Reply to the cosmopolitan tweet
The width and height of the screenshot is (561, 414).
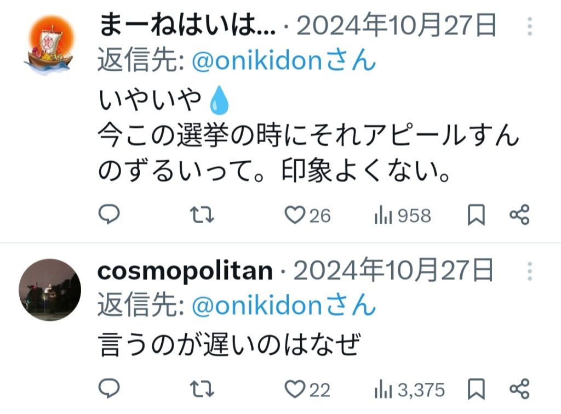coord(109,389)
